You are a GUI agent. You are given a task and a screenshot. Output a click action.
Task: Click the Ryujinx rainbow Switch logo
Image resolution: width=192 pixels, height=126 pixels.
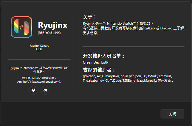tap(21, 27)
